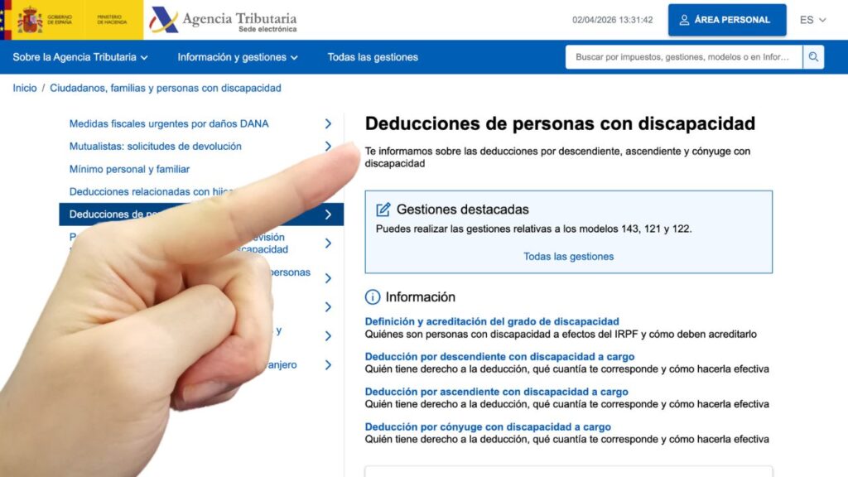This screenshot has height=477, width=848.
Task: Select the Deducciones de personas con discapacidad heading
Action: (x=560, y=124)
